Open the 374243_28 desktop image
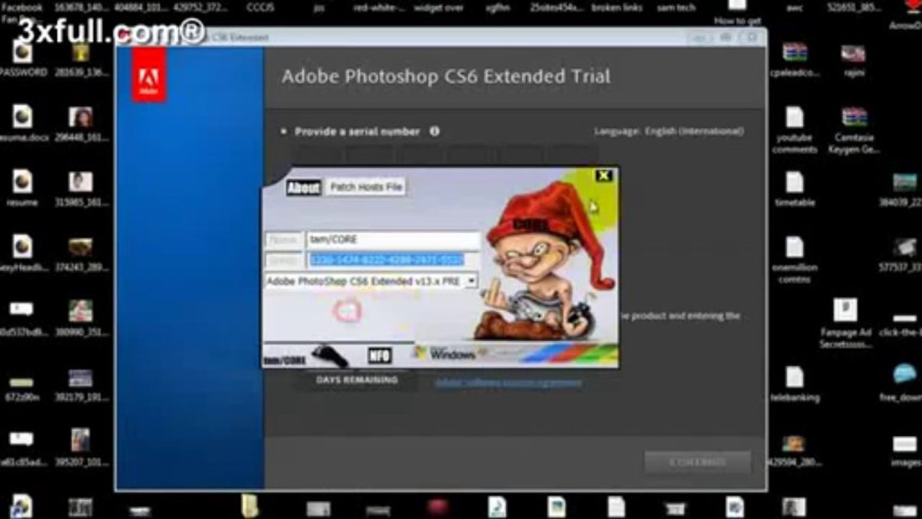The image size is (922, 519). click(81, 254)
